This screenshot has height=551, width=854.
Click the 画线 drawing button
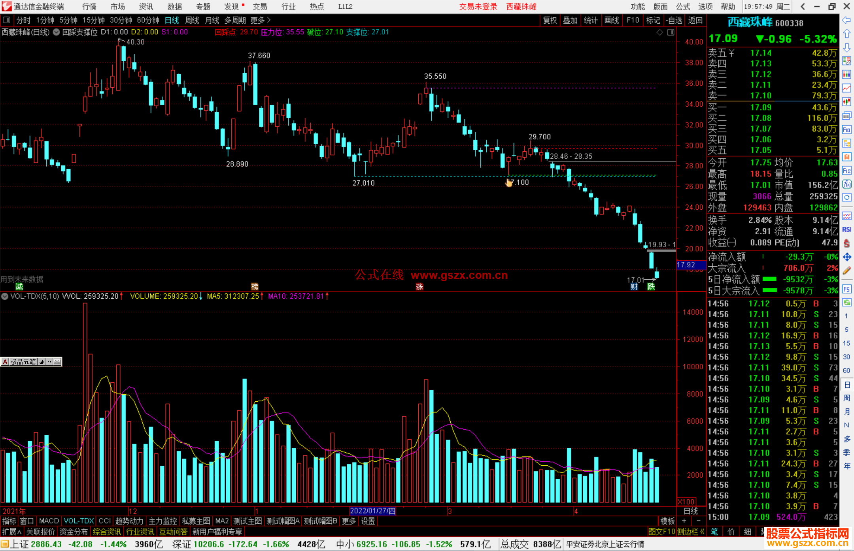tap(612, 20)
